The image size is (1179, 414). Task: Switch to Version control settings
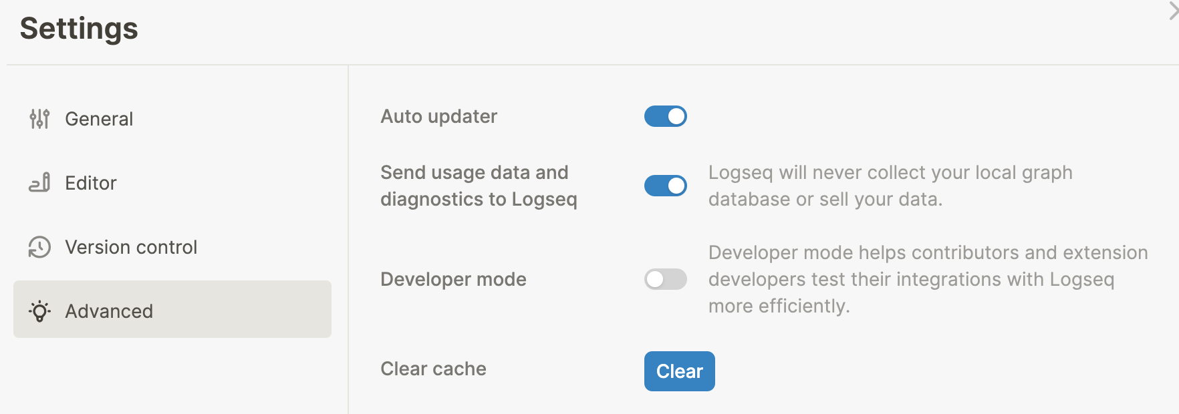130,246
